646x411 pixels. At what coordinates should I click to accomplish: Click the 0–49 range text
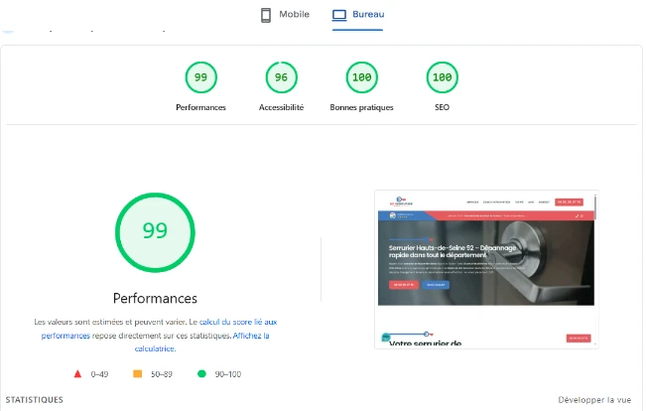(99, 374)
